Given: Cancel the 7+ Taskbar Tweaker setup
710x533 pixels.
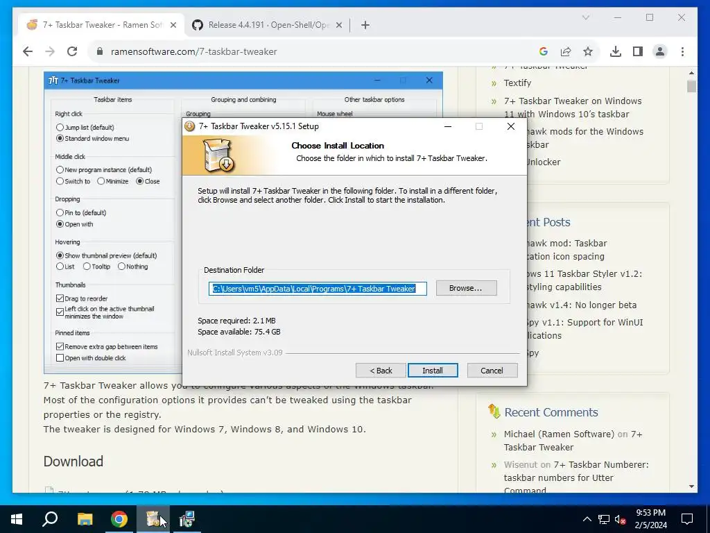Looking at the screenshot, I should click(x=492, y=371).
